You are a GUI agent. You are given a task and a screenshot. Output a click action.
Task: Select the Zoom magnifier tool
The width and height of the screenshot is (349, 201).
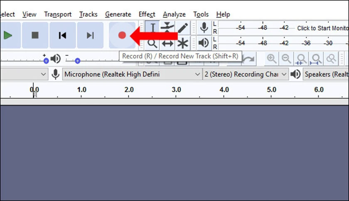pos(152,44)
